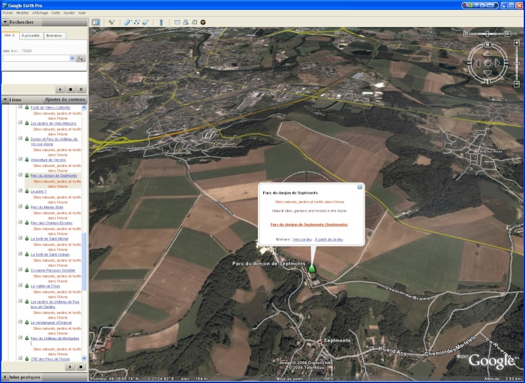
Task: Click the Vers ce lieu directions link
Action: coord(302,240)
